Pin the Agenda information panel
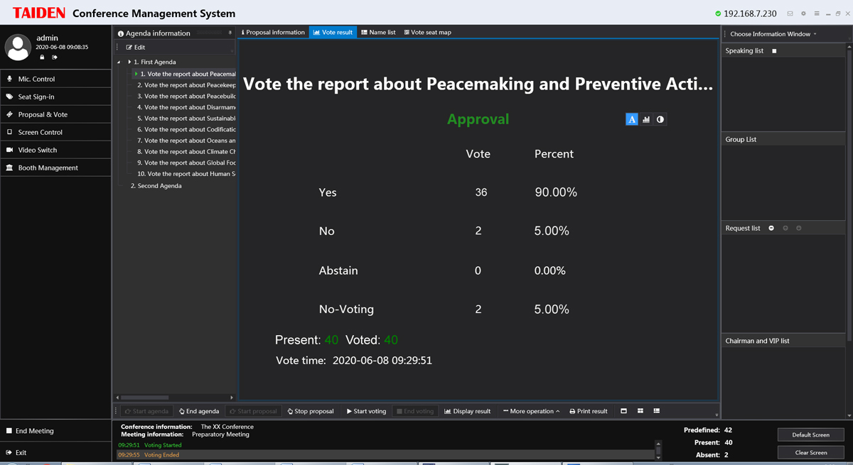Screen dimensions: 853x465 (230, 33)
